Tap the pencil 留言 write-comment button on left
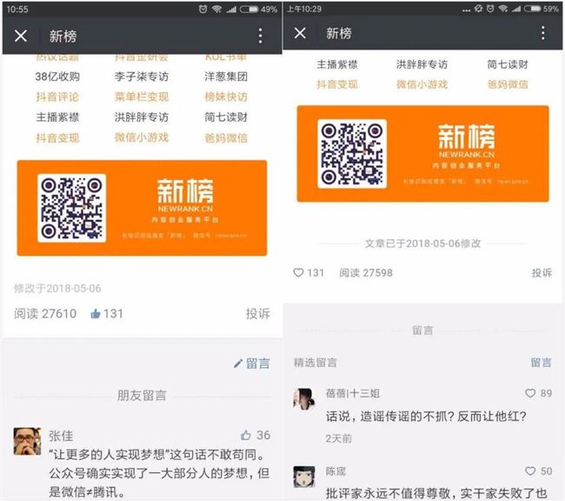 (x=251, y=364)
